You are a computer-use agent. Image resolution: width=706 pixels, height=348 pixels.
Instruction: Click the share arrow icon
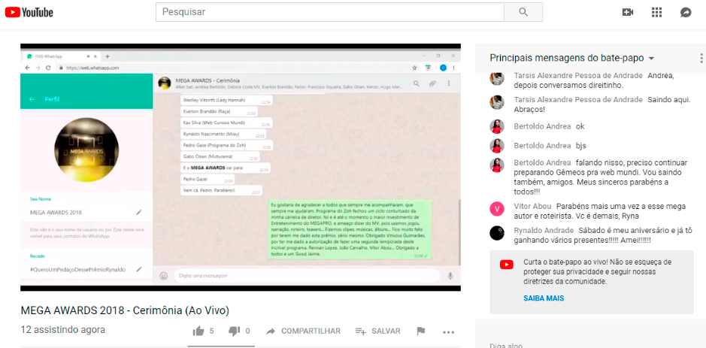[x=271, y=331]
